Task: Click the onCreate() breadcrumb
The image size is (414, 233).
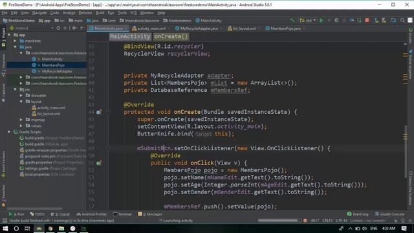Action: click(171, 36)
